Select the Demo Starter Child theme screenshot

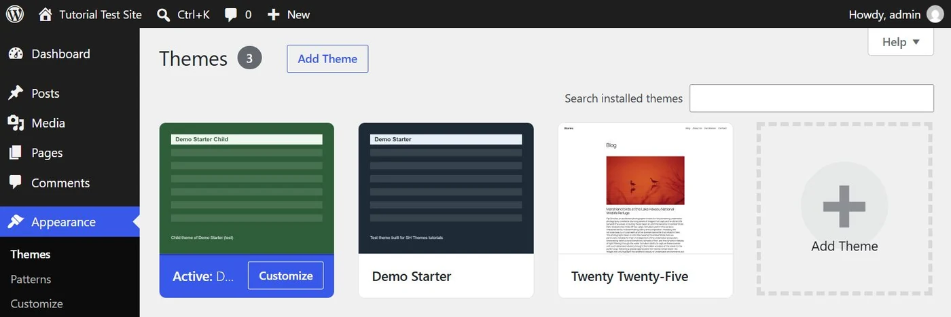point(247,189)
